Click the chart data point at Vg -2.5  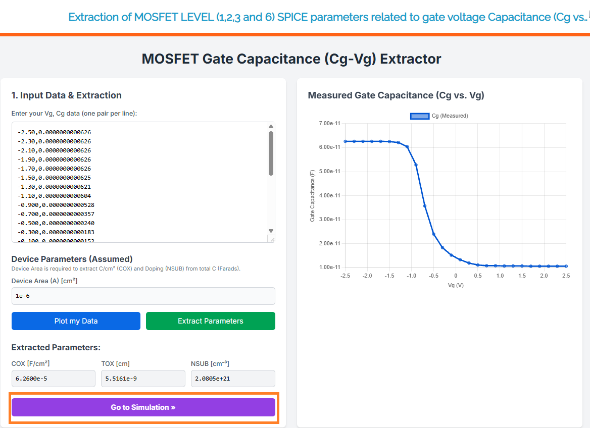click(345, 141)
